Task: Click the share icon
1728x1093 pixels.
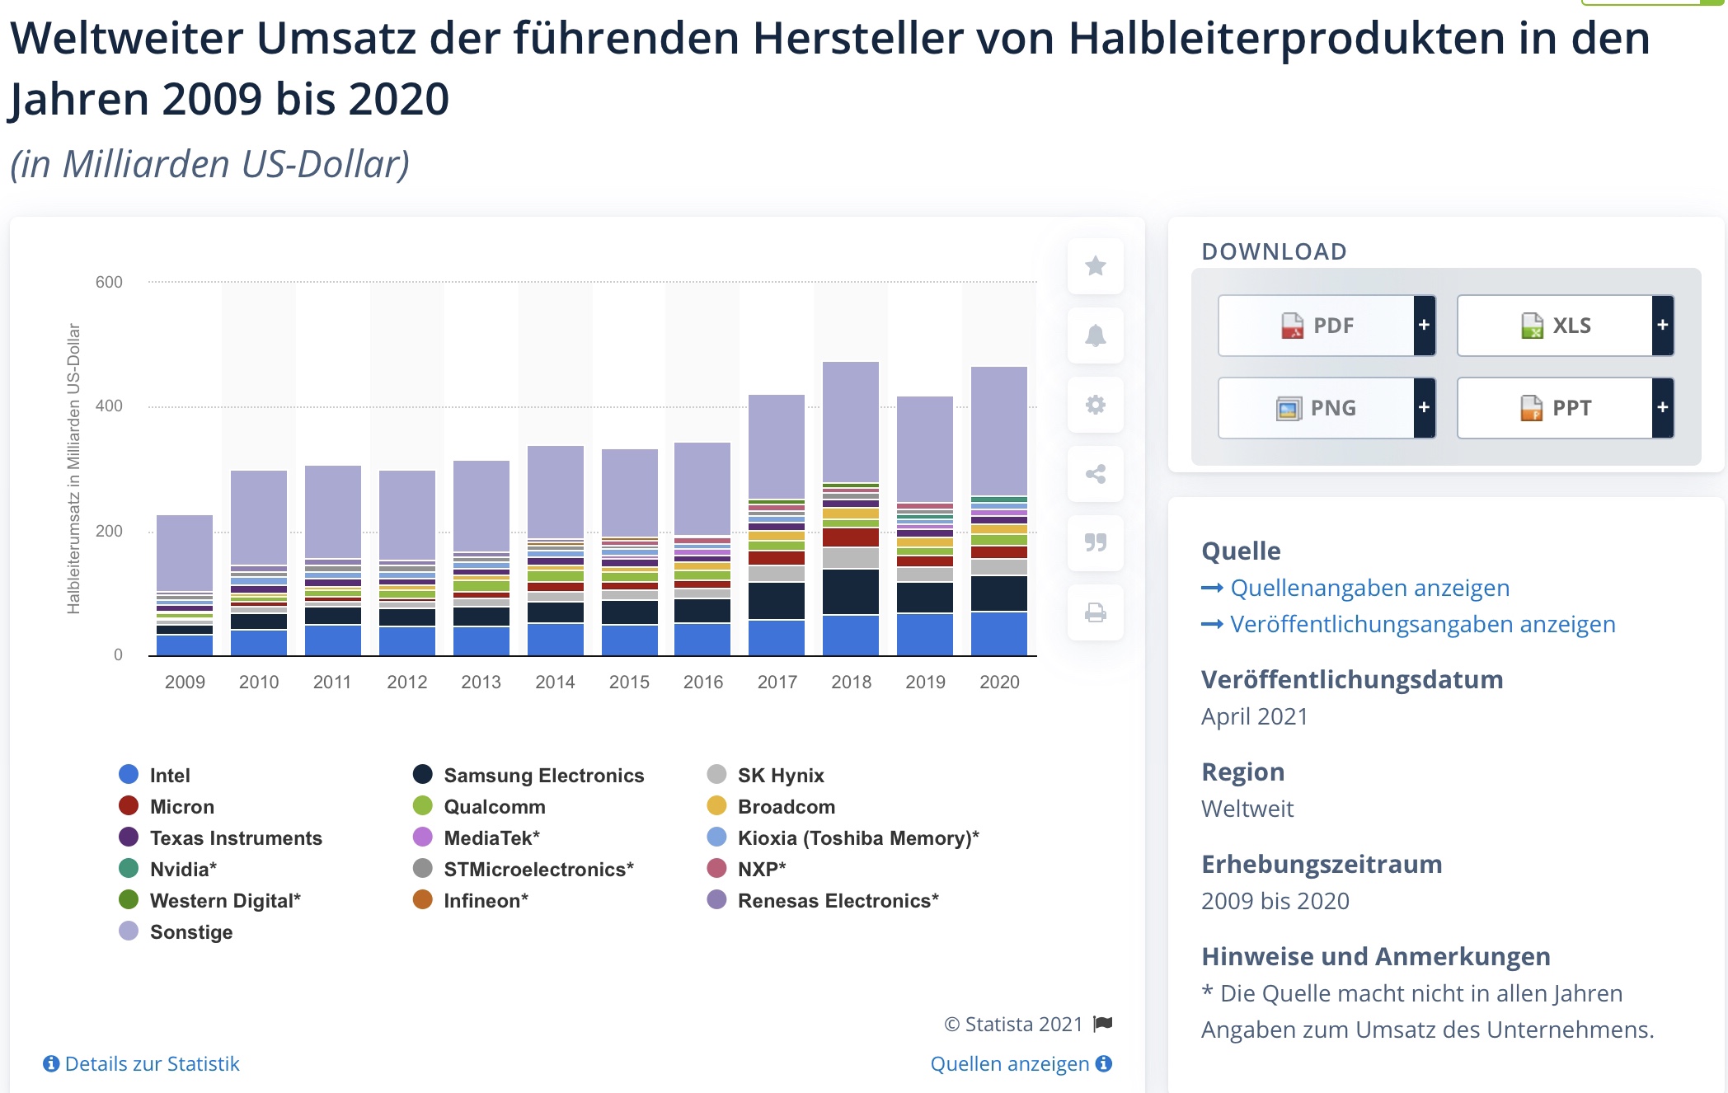Action: click(1095, 474)
